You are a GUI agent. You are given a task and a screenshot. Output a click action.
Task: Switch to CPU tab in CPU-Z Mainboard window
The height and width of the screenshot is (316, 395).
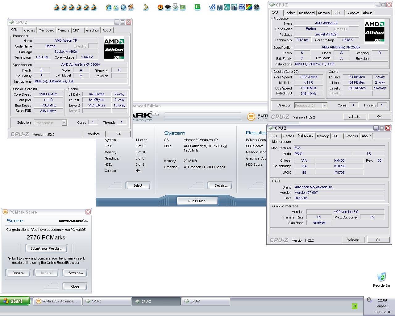pos(274,136)
